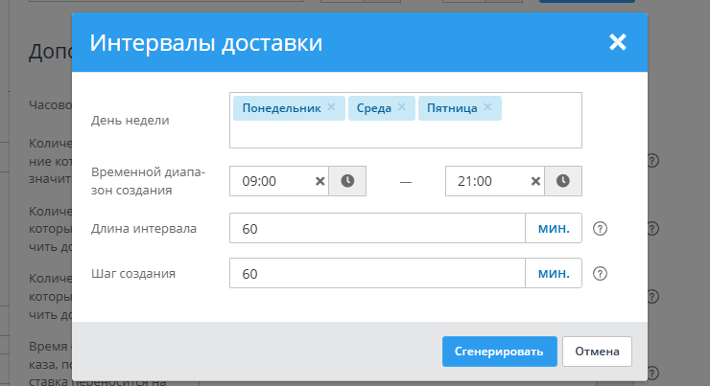Remove the Пятница day tag
Image resolution: width=710 pixels, height=386 pixels.
click(487, 107)
